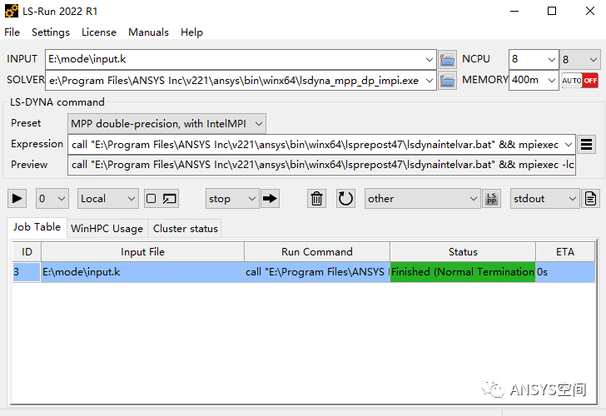Click the 0s ETA cell

[x=565, y=272]
